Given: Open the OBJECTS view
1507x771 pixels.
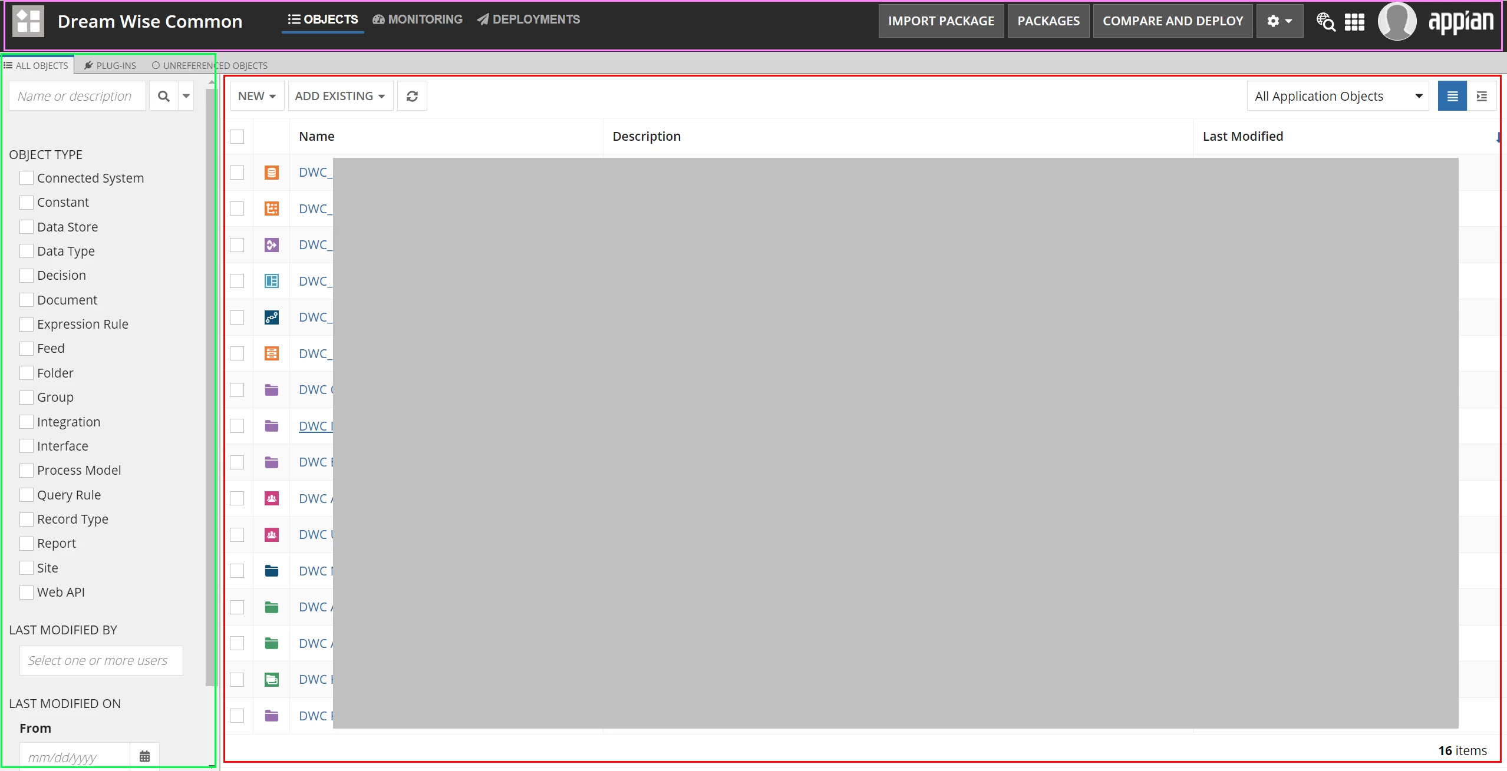Looking at the screenshot, I should 323,19.
